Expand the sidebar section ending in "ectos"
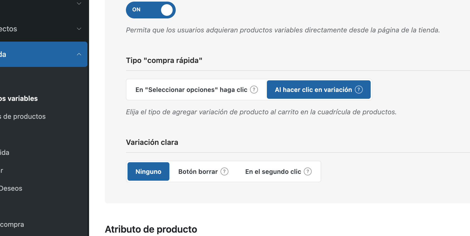 79,29
